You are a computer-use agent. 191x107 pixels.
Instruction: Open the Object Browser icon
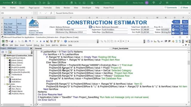(58, 41)
